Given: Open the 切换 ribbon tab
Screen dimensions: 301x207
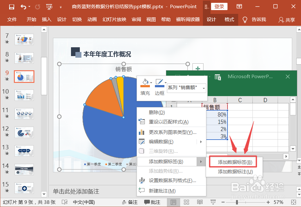Looking at the screenshot, I should (77, 19).
